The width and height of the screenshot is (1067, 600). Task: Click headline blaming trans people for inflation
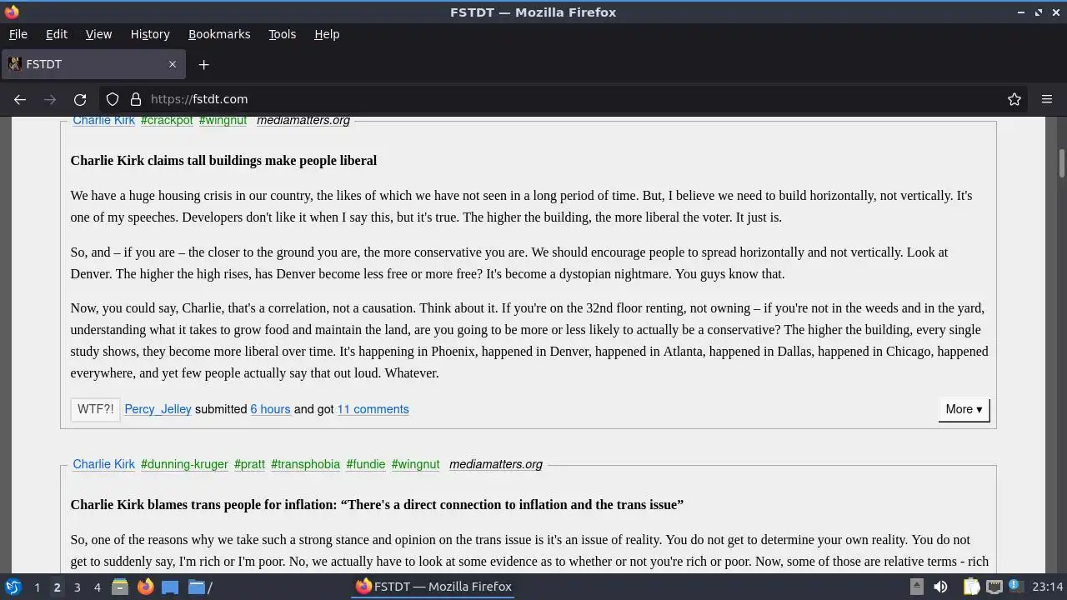tap(377, 505)
